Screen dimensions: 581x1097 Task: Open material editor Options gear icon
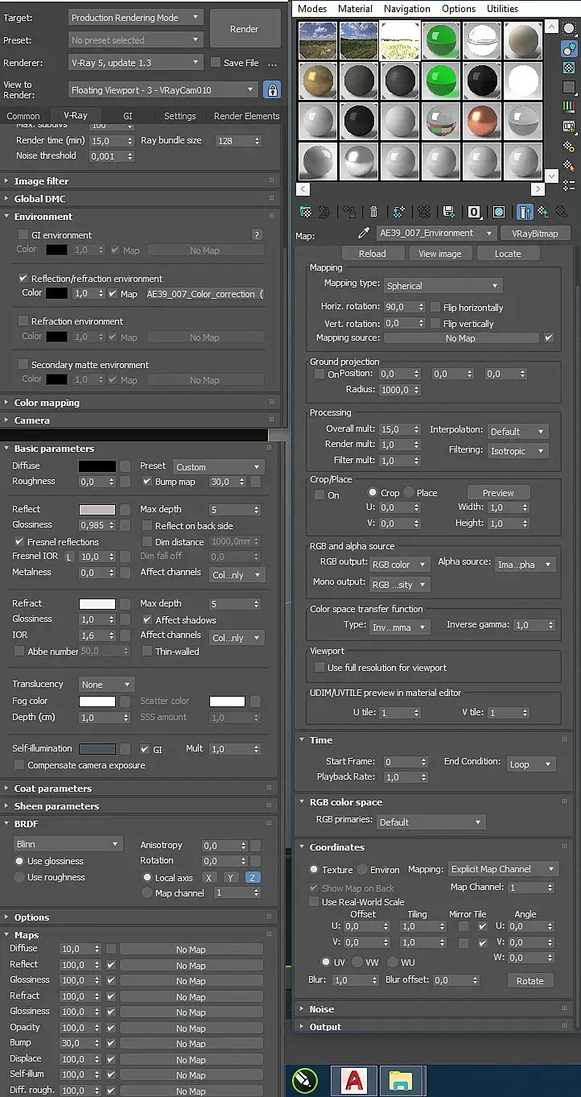569,146
